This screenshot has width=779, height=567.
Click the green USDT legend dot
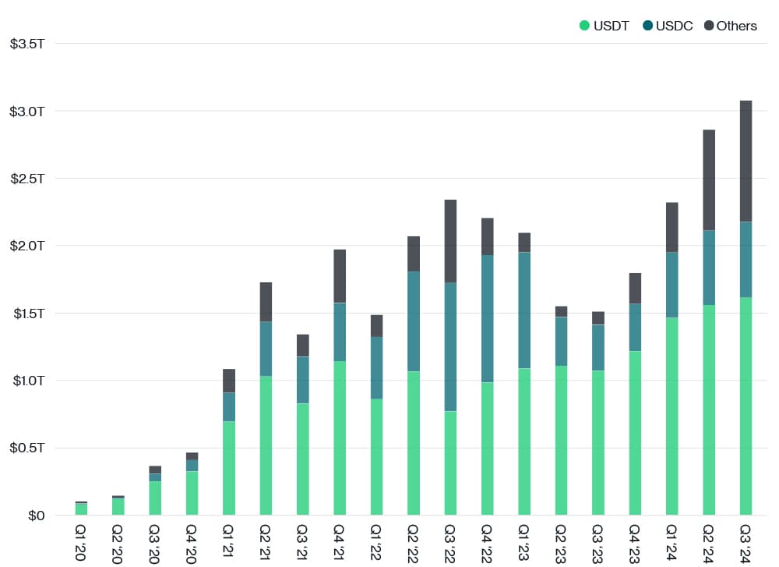584,26
